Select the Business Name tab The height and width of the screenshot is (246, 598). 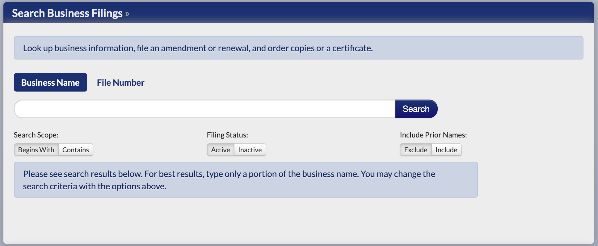point(50,83)
